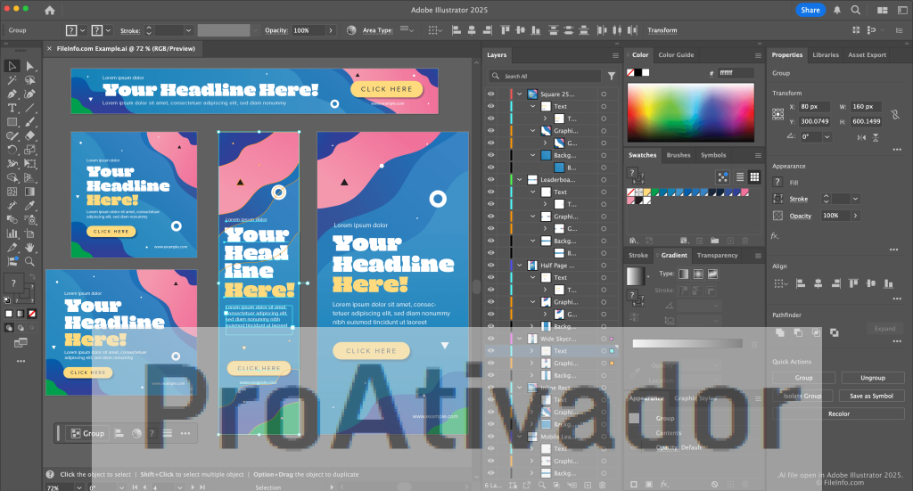Select the Lasso tool
913x491 pixels.
(x=29, y=79)
